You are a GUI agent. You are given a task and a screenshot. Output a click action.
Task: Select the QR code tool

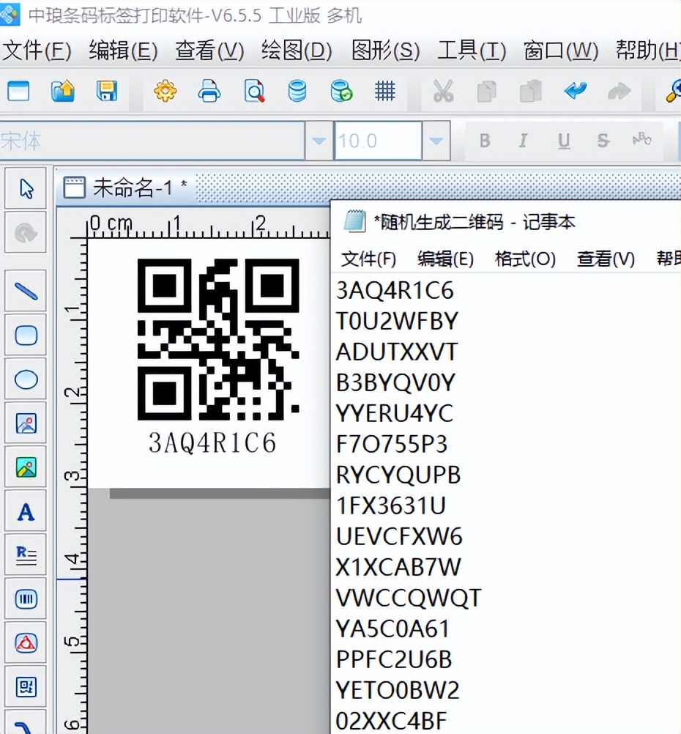tap(26, 686)
